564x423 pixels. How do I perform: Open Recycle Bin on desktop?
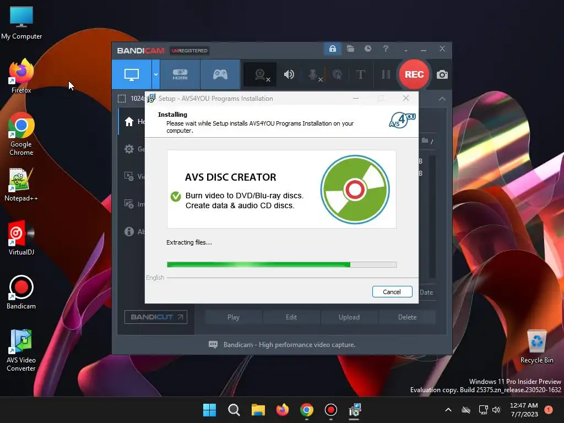click(x=536, y=346)
